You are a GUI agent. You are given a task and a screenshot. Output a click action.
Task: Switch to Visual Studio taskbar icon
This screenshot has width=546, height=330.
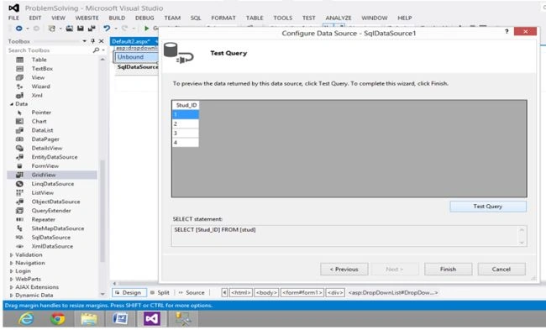pos(152,318)
